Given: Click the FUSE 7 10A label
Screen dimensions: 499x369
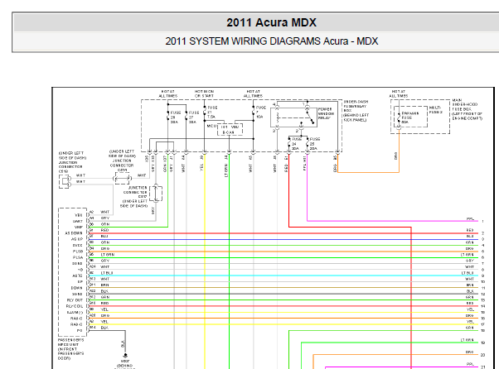Looking at the screenshot, I should click(261, 112).
